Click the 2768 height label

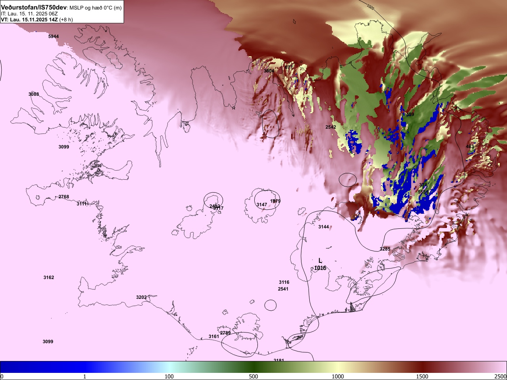tap(64, 197)
